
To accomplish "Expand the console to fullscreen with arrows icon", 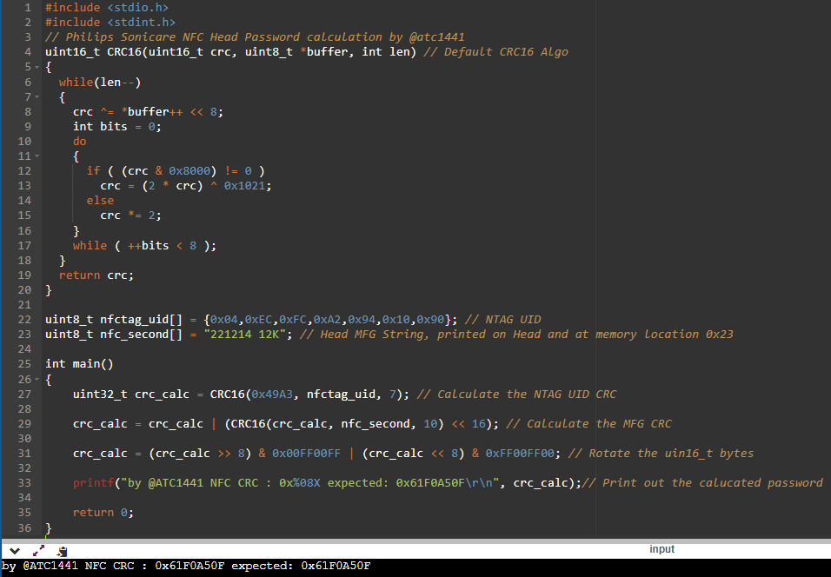I will tap(39, 551).
